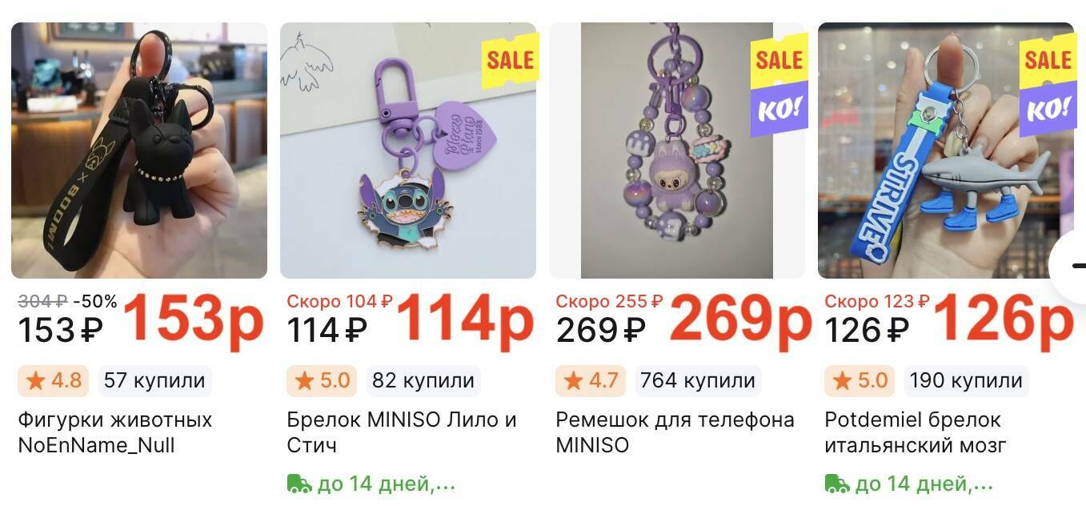
Task: Click the 190 купили purchase count
Action: [966, 380]
